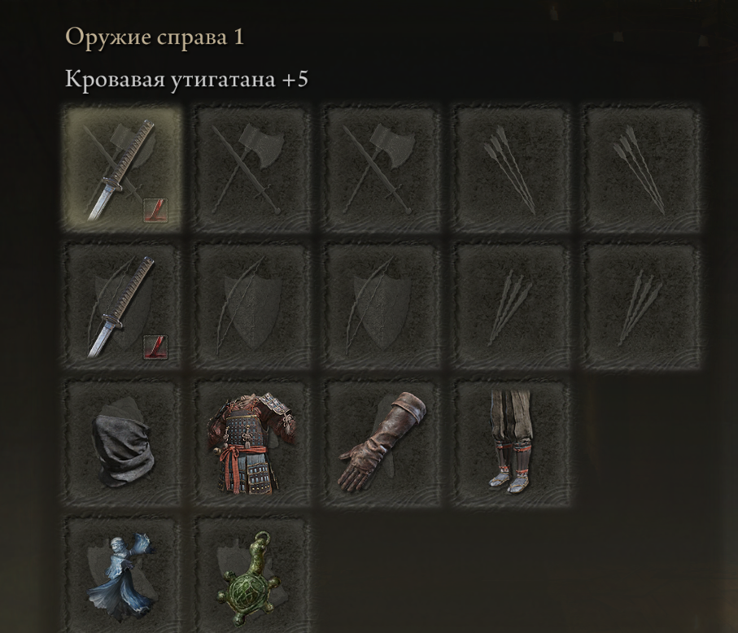Open the empty second left-hand shield slot
The height and width of the screenshot is (633, 738).
252,305
